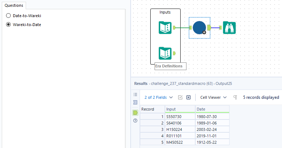The height and width of the screenshot is (148, 282).
Task: Select the Browse binoculars tool
Action: pos(229,27)
